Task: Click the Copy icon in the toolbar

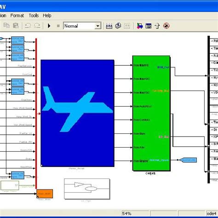Action: pos(6,25)
